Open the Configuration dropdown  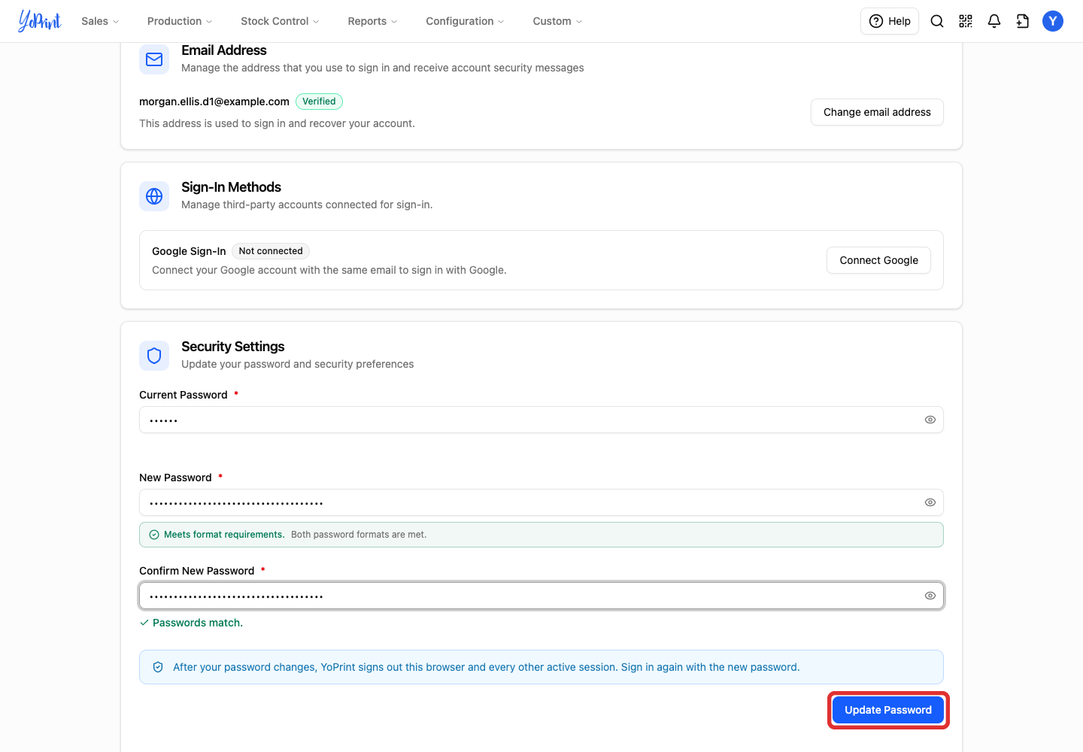[x=465, y=21]
